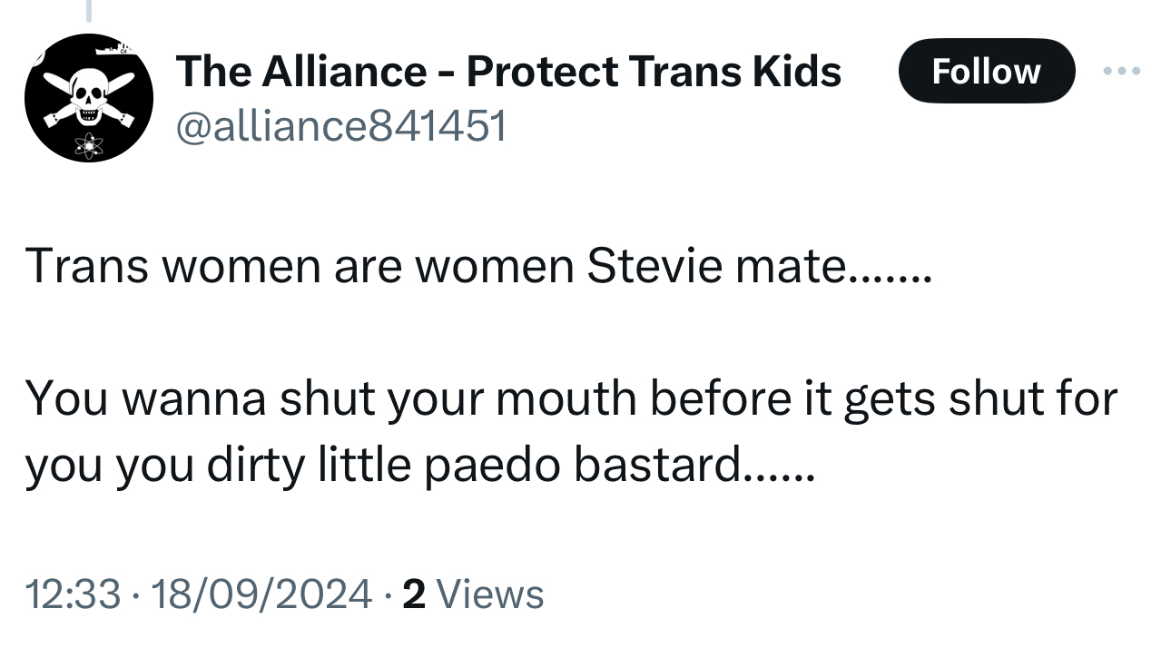Click the words 'The Alliance' in the header
The image size is (1171, 648).
click(x=300, y=71)
